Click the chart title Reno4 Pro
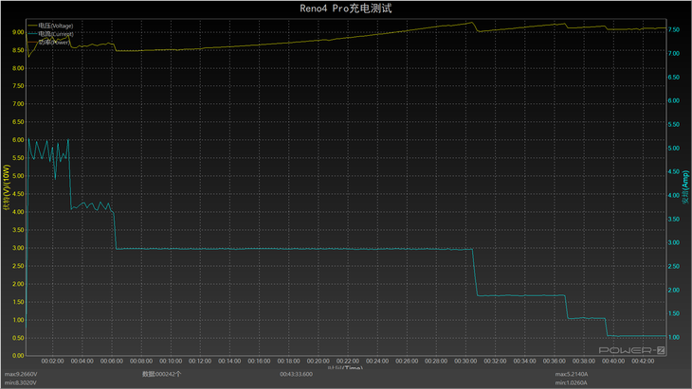The image size is (692, 389). click(346, 8)
